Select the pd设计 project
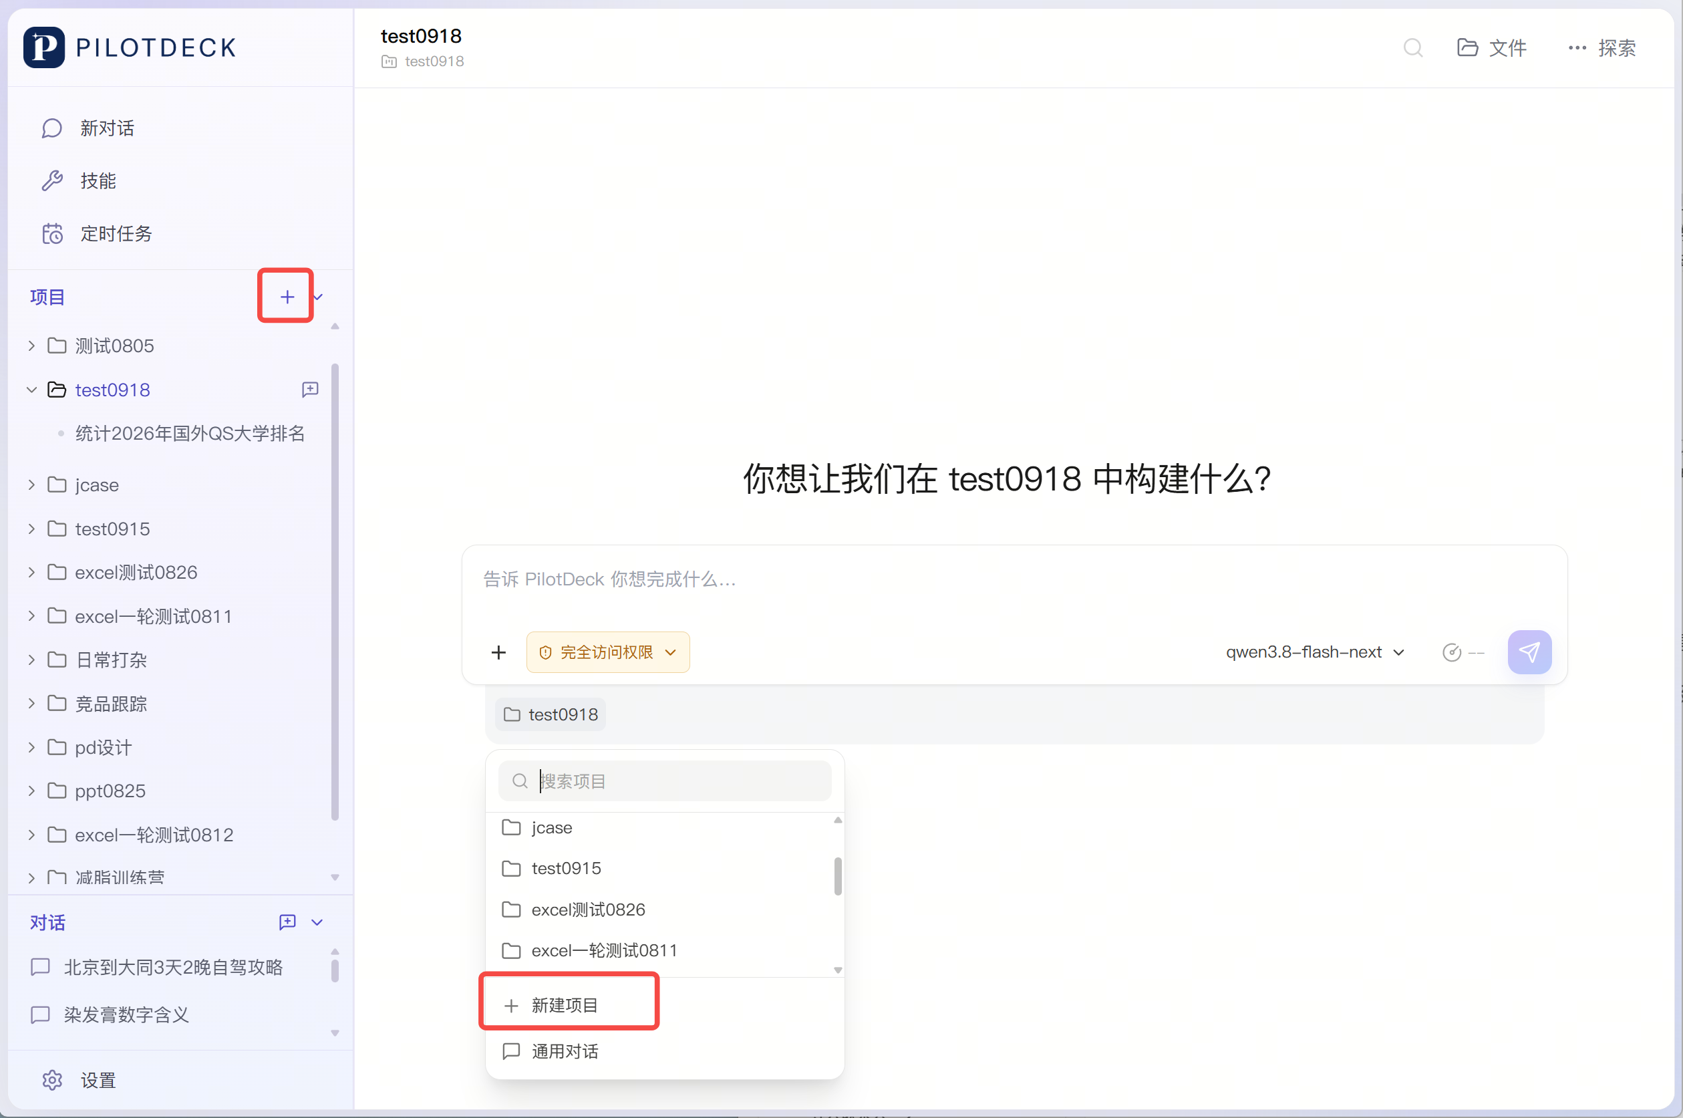Image resolution: width=1683 pixels, height=1118 pixels. [x=104, y=748]
